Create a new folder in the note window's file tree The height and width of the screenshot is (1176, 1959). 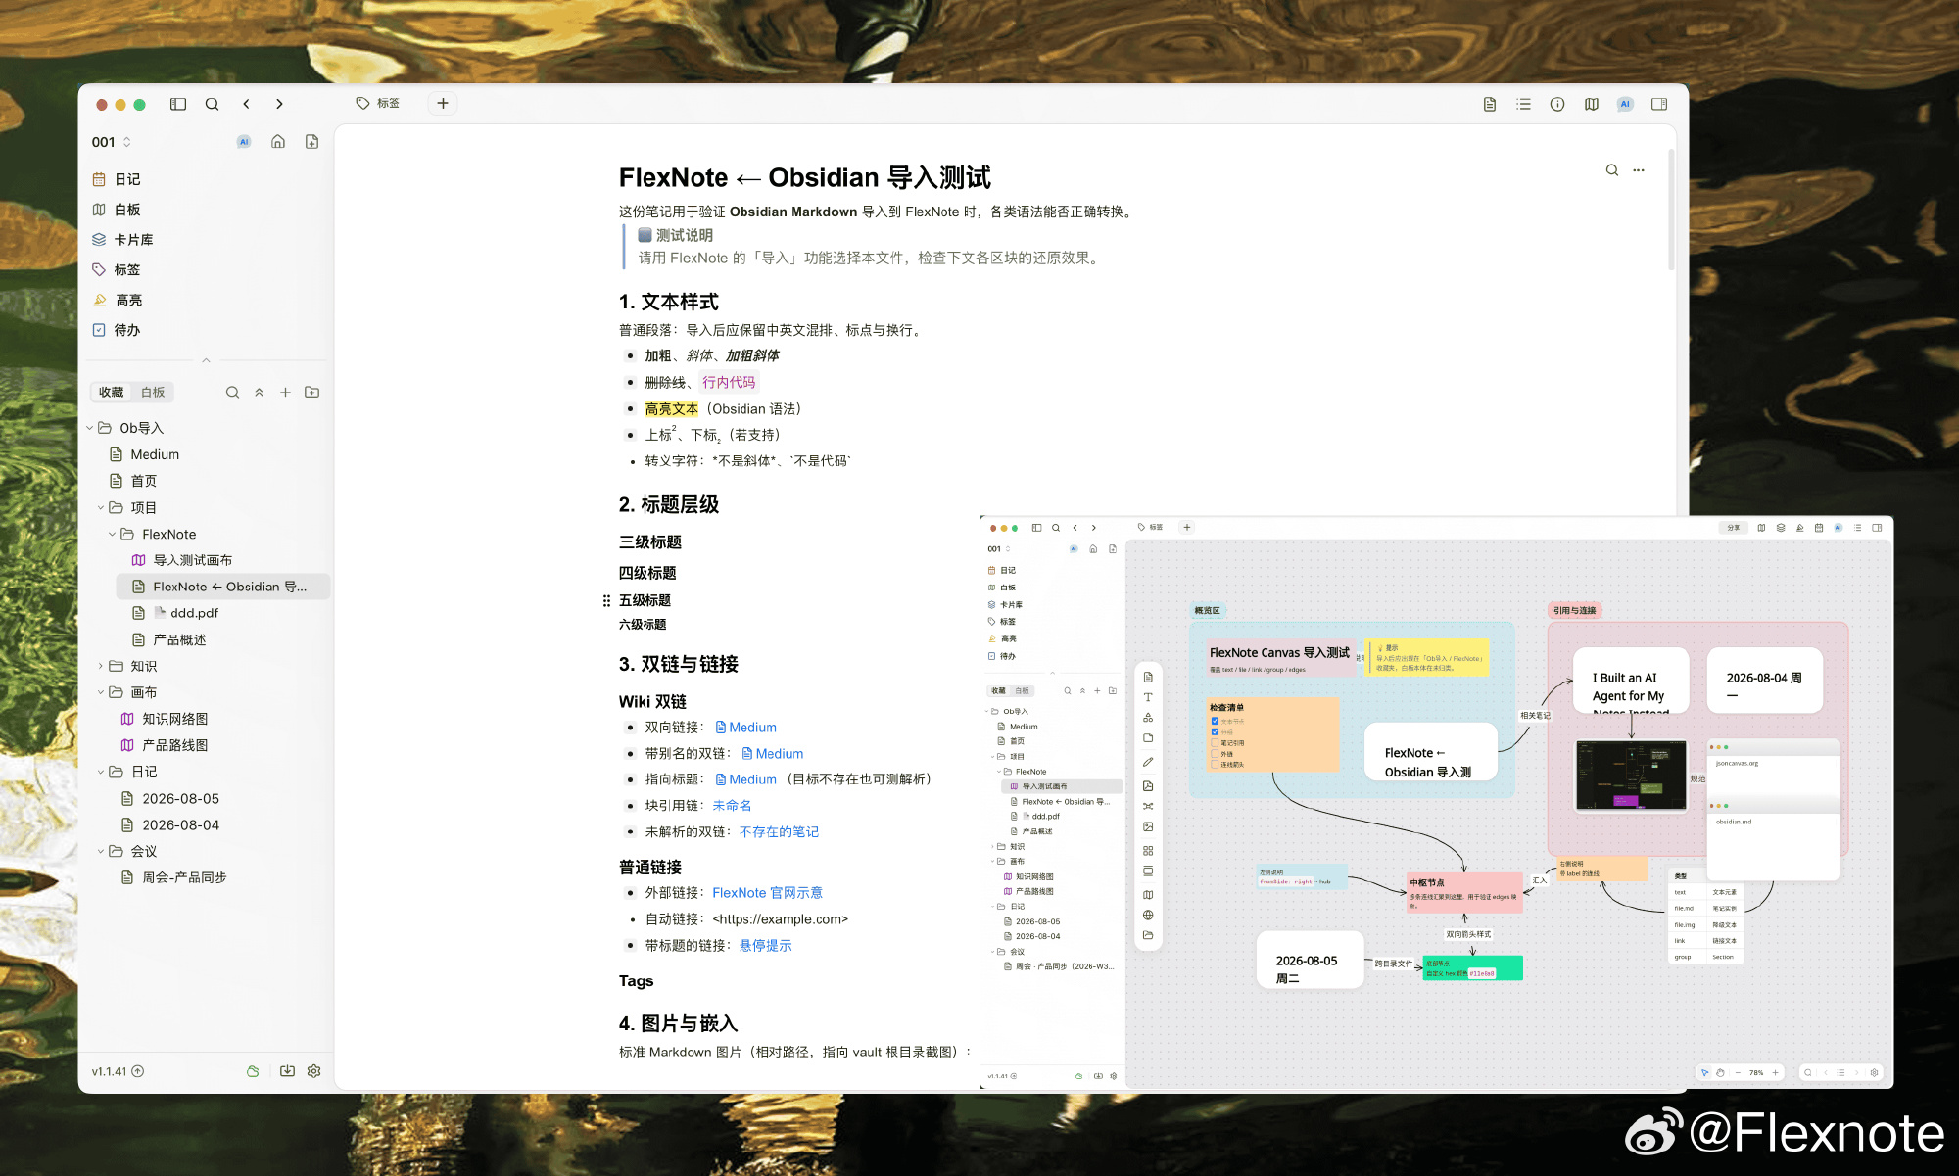click(311, 392)
